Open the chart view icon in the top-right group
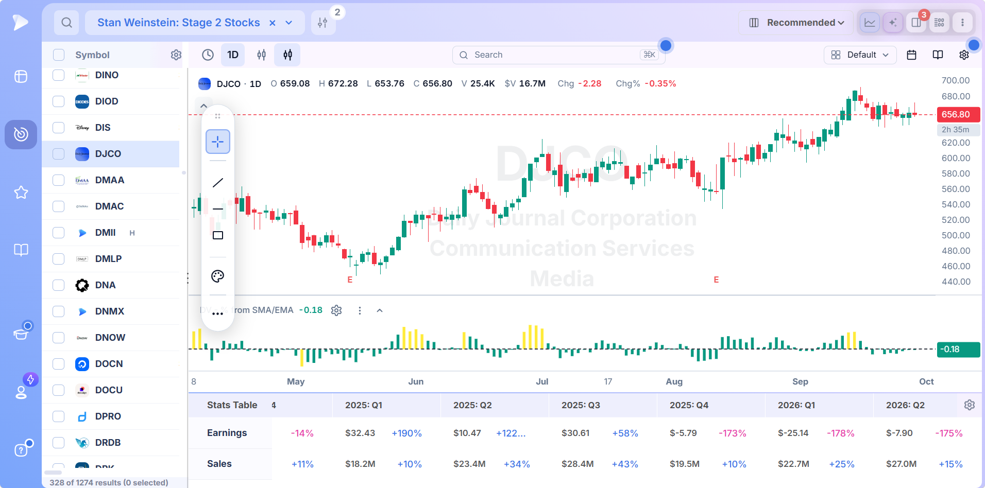The width and height of the screenshot is (985, 488). [870, 23]
